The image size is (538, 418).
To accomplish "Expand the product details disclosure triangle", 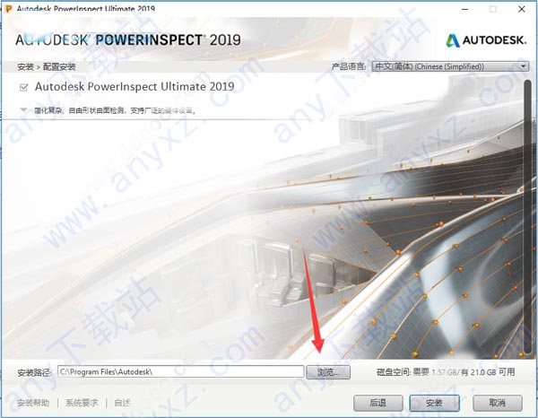I will pos(23,110).
